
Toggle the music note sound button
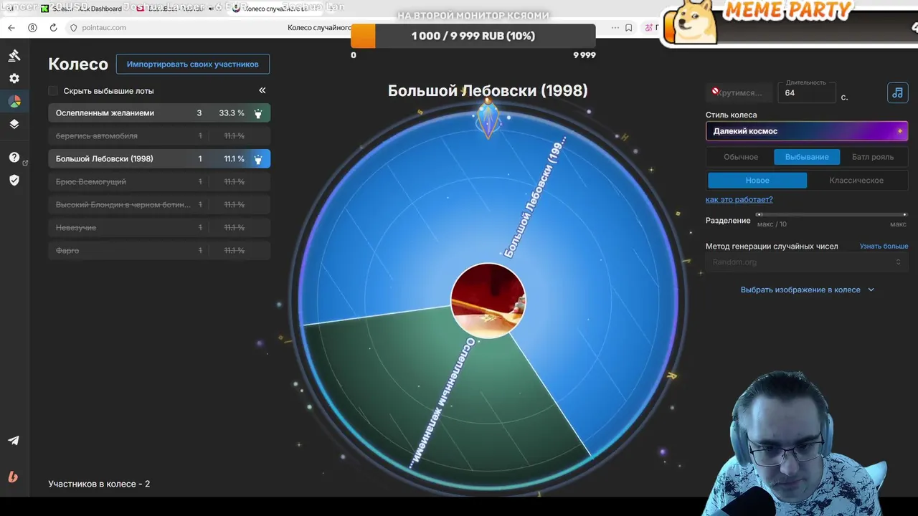(897, 93)
